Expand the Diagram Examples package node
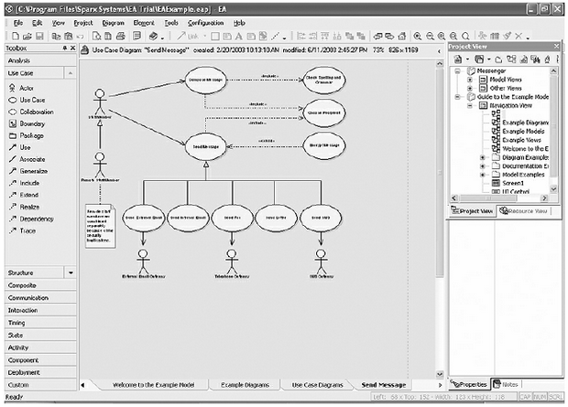The height and width of the screenshot is (407, 568). click(x=482, y=158)
